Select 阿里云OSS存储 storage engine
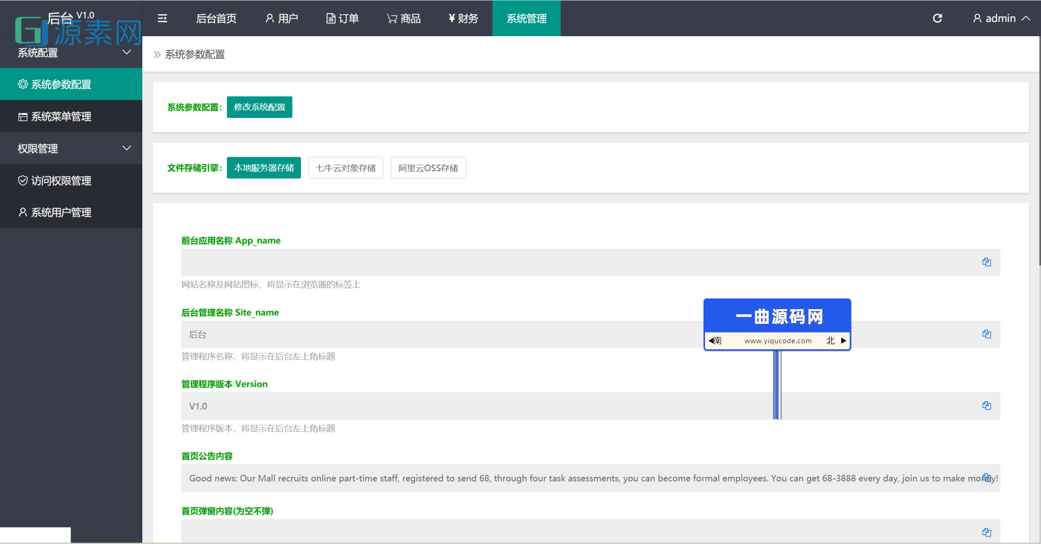Screen dimensions: 1041x544 [427, 168]
